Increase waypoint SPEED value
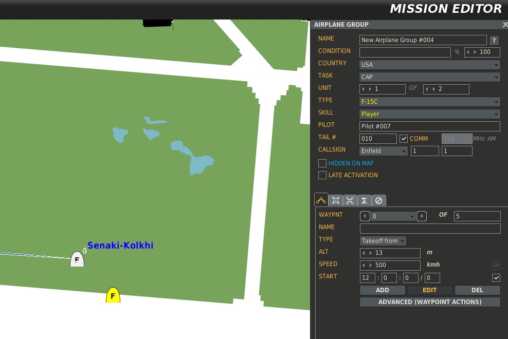Screen dimensions: 508x339 point(371,265)
